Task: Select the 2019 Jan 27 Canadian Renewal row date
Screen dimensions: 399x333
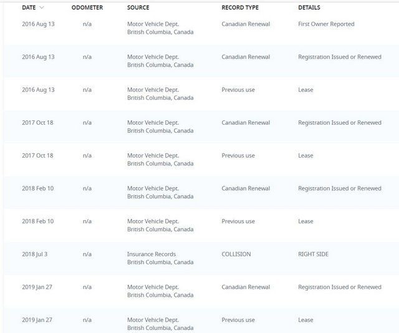Action: point(37,287)
